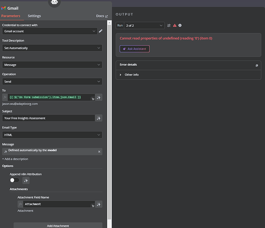Click the sparkle icon beside the Append n8n Attribution toggle
The image size is (265, 228).
coord(26,181)
